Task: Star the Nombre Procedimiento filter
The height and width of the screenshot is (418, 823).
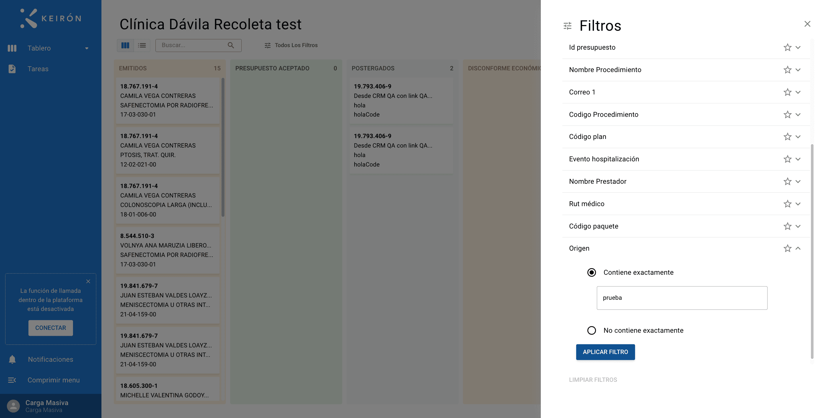Action: [x=787, y=70]
